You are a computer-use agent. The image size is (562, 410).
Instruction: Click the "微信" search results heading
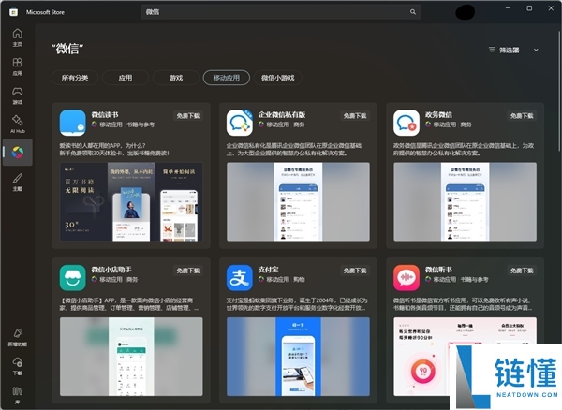point(67,49)
